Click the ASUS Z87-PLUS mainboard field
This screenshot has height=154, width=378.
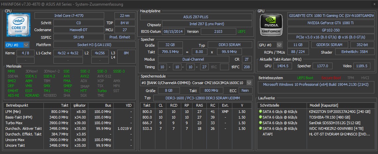point(196,17)
